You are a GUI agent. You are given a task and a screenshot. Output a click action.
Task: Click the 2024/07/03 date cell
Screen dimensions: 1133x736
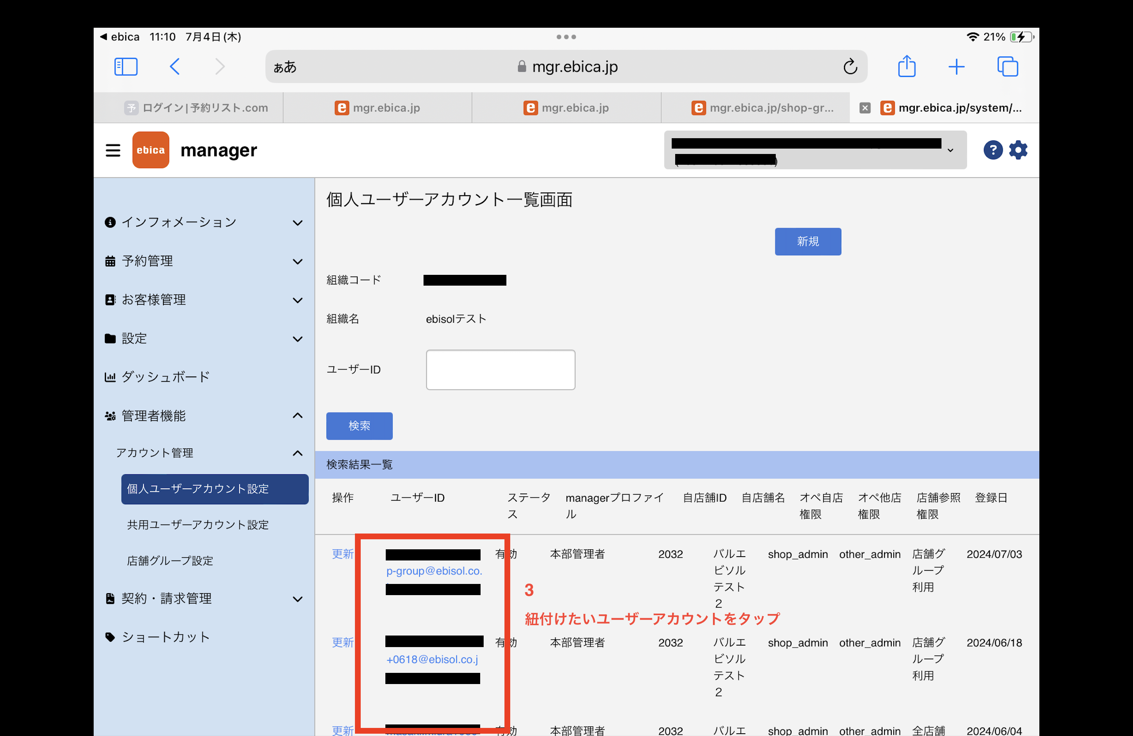pos(994,554)
